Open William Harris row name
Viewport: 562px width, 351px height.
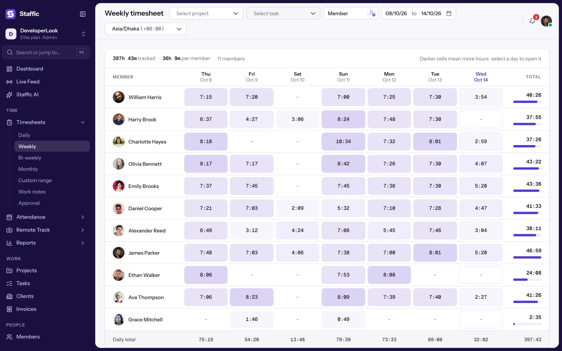pos(145,97)
